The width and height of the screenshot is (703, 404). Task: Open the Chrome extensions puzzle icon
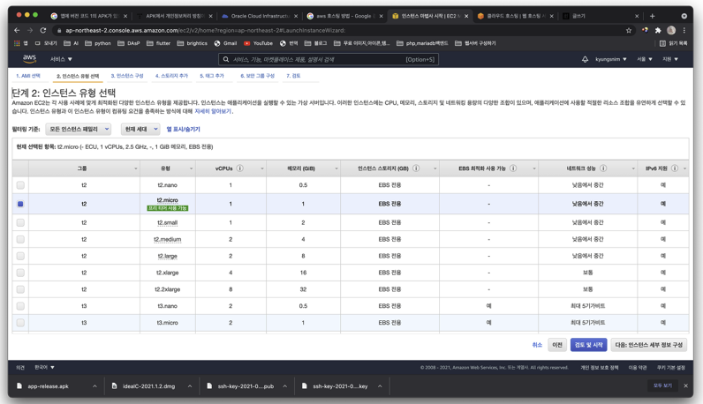tap(658, 31)
